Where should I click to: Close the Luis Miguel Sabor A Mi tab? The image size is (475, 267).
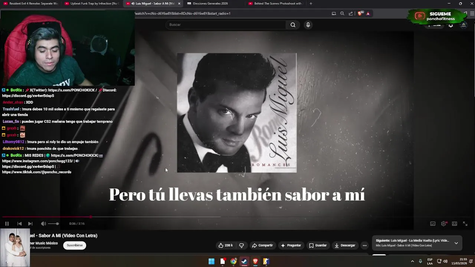pos(179,3)
